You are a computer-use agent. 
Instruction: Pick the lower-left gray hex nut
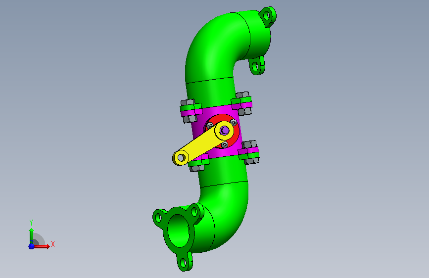[197, 168]
